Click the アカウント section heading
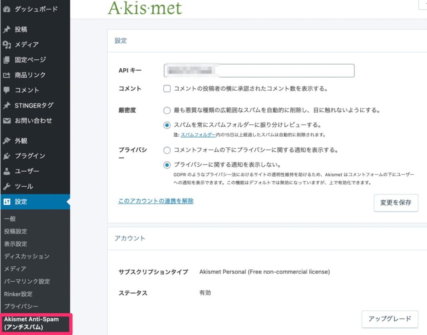This screenshot has height=335, width=427. (x=130, y=239)
